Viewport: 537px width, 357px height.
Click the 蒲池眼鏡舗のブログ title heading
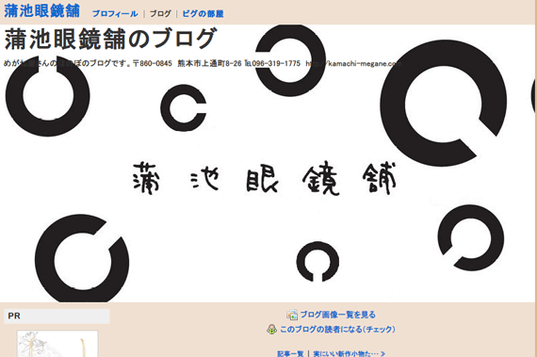110,39
